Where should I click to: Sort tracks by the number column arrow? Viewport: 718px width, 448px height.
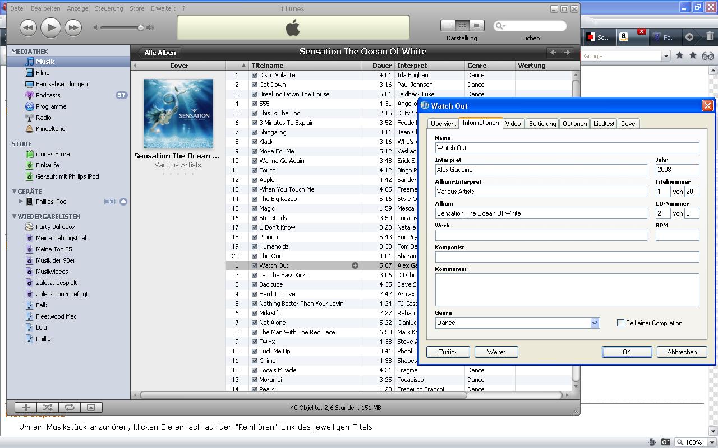coord(243,66)
